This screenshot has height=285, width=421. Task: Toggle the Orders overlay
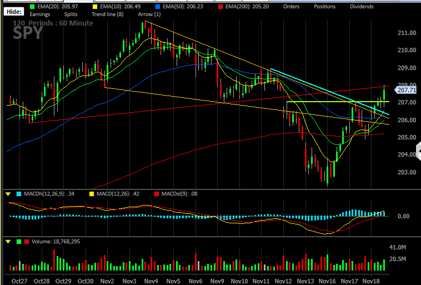(x=291, y=7)
